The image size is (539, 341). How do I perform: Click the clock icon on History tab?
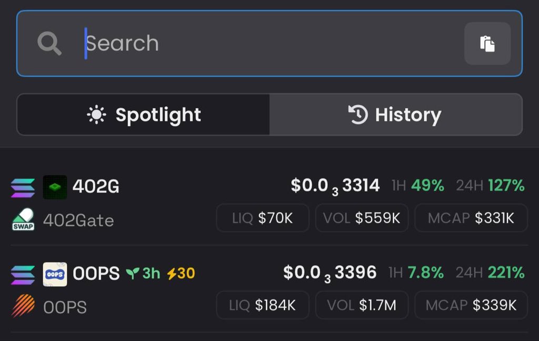point(358,115)
